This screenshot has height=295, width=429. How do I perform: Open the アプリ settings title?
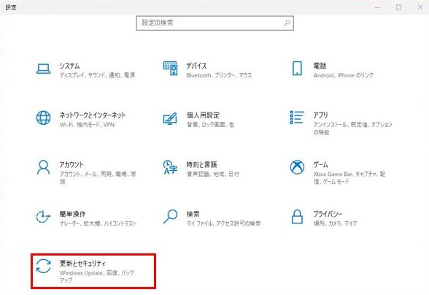(x=321, y=115)
